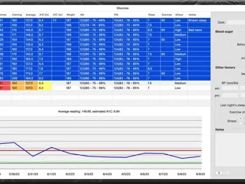This screenshot has width=245, height=184.
Task: Click the Glucose window title
Action: pyautogui.click(x=122, y=8)
